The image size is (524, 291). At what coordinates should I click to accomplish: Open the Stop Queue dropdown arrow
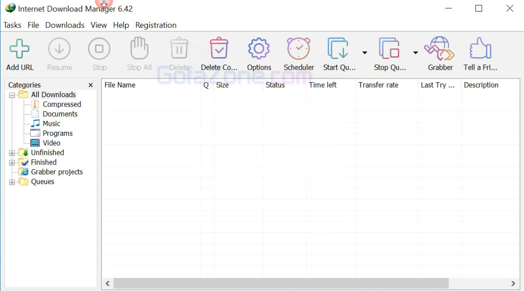pos(415,53)
